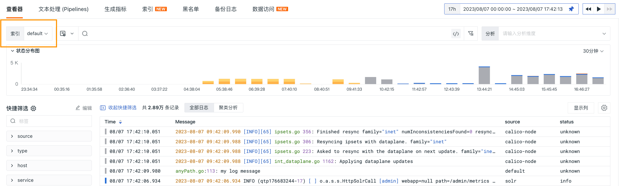Click the filter list icon beside search
The image size is (619, 186).
point(471,34)
